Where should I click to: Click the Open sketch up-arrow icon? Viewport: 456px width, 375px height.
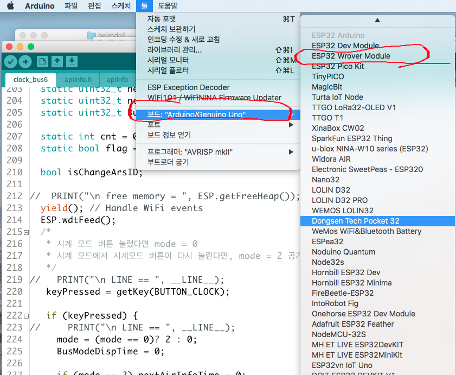(x=57, y=61)
